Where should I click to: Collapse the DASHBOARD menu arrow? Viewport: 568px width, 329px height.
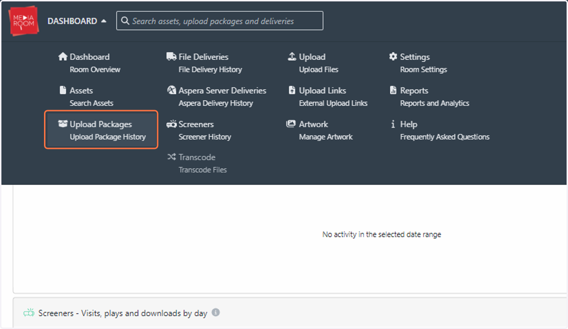pyautogui.click(x=103, y=21)
